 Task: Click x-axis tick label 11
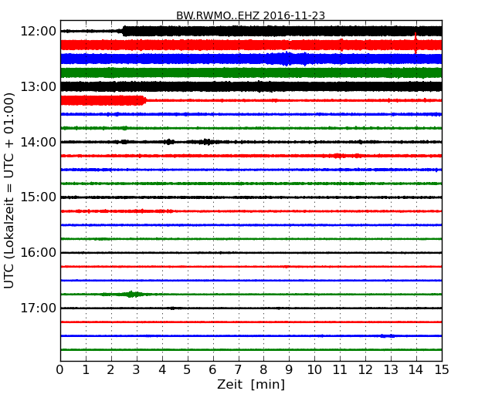click(x=340, y=369)
